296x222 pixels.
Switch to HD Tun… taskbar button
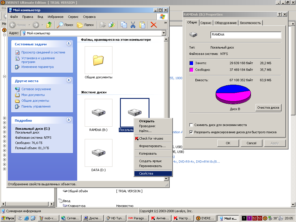point(115,218)
